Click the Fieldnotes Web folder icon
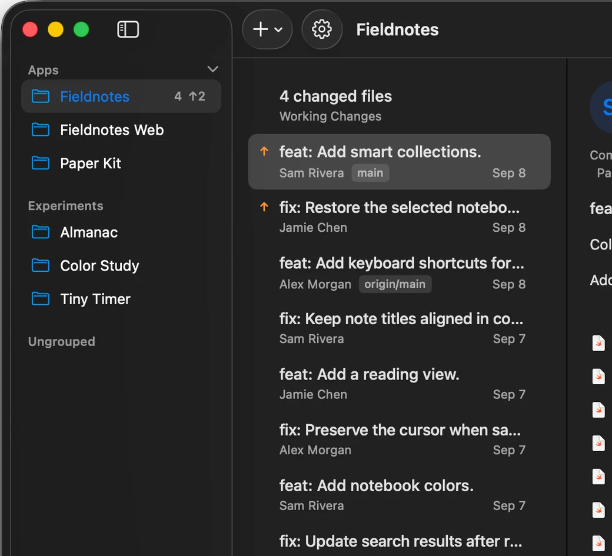Image resolution: width=612 pixels, height=556 pixels. coord(41,130)
